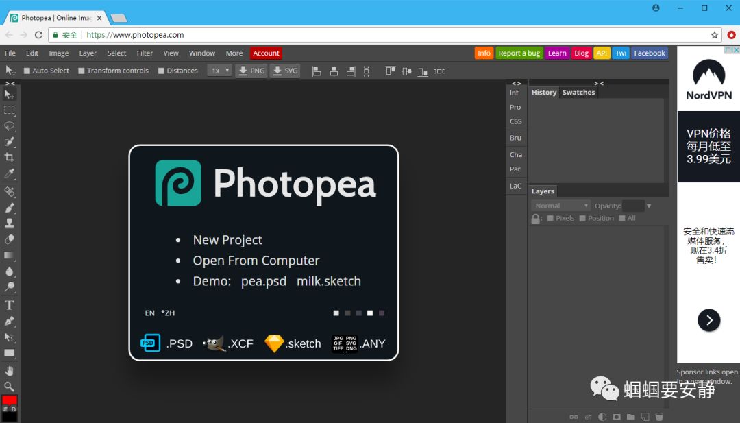Image resolution: width=740 pixels, height=423 pixels.
Task: Click the browser address bar
Action: point(206,34)
